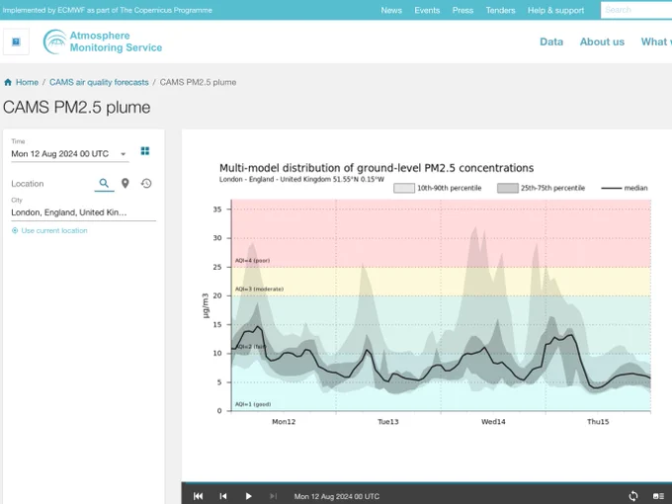Click the CAMS PM2.5 plume page heading
672x504 pixels.
click(77, 107)
